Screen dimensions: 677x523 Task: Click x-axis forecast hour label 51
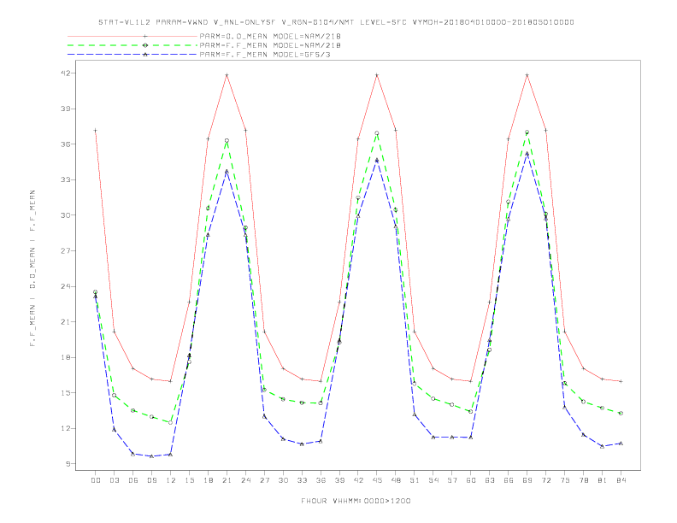(415, 480)
